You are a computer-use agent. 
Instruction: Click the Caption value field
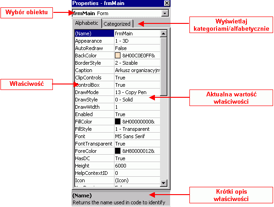[137, 70]
